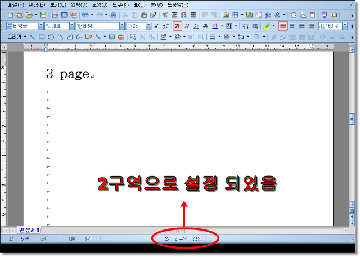
Task: Switch to the 빈 문서 3 document tab
Action: (x=29, y=230)
